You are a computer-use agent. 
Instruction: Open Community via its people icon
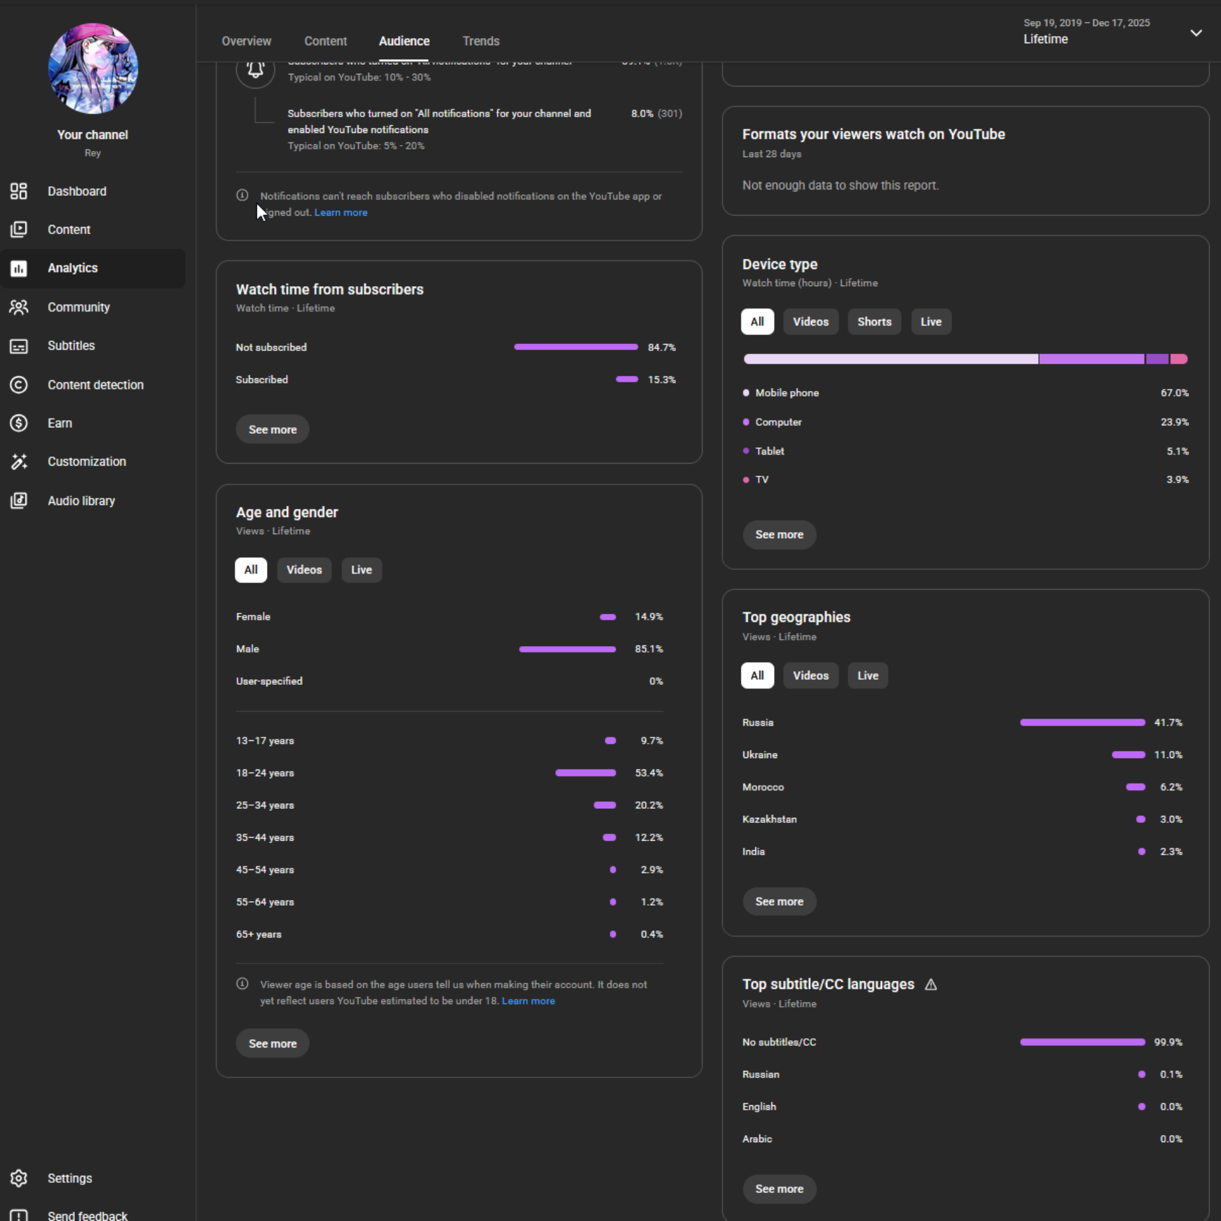tap(18, 307)
